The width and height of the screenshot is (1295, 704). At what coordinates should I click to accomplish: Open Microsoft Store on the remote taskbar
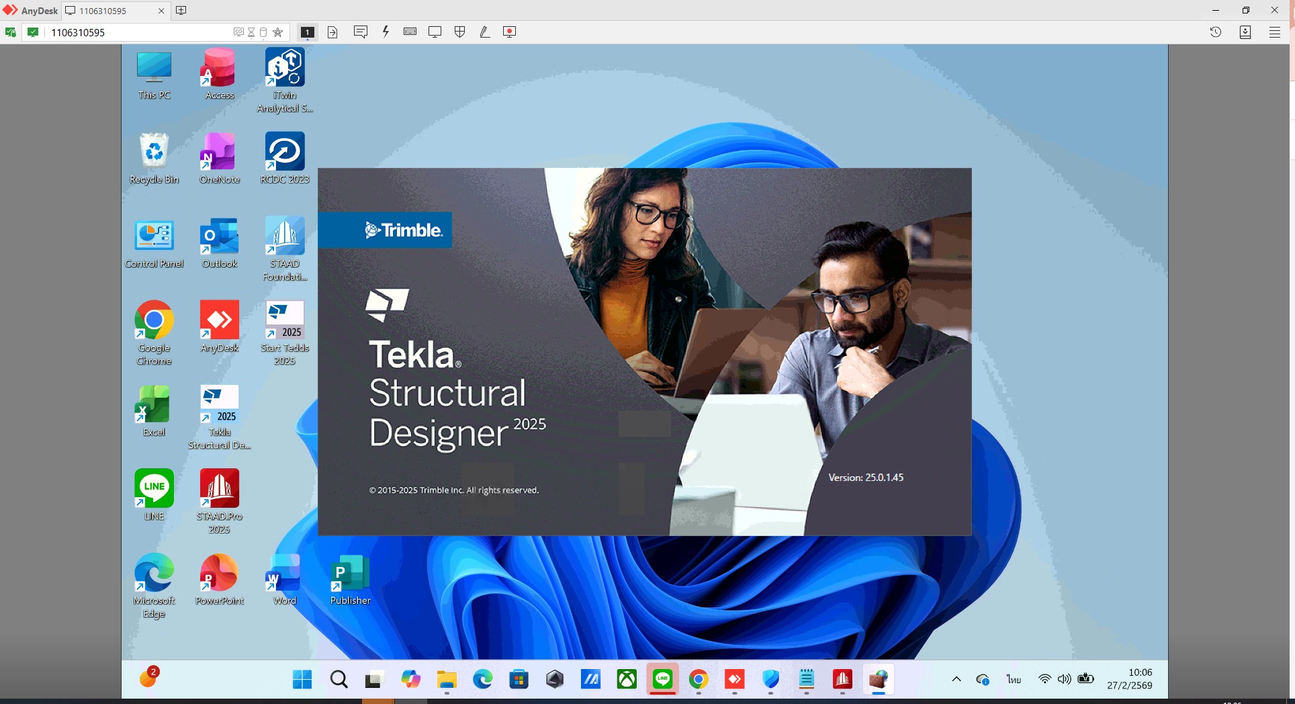(519, 680)
